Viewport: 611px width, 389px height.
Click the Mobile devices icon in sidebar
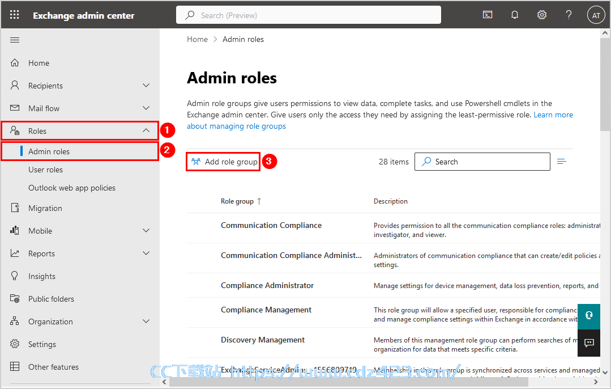[x=15, y=231]
